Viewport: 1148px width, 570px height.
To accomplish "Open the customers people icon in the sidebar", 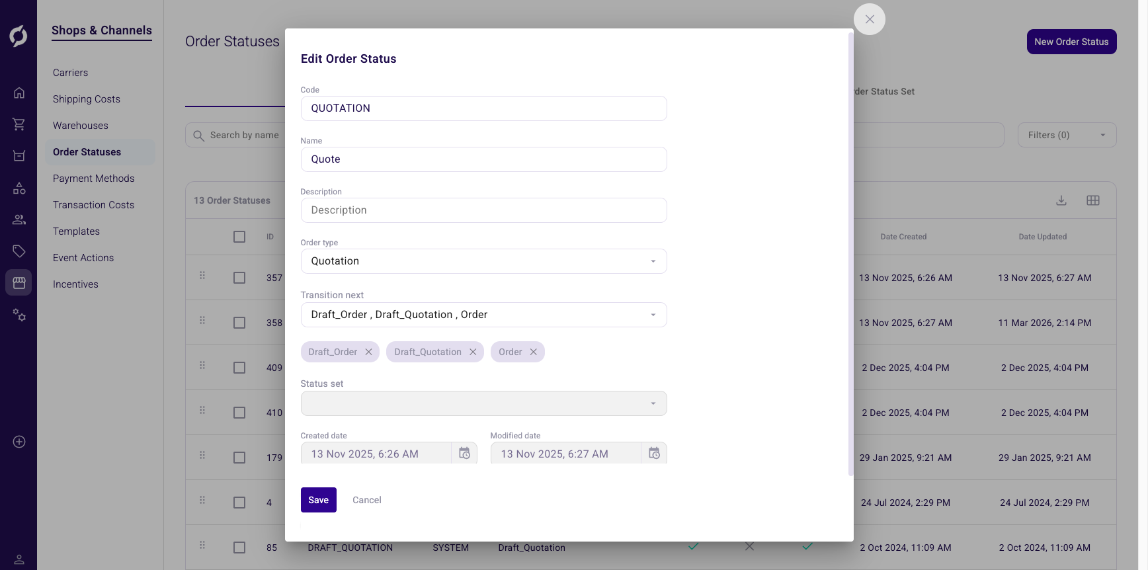I will tap(19, 220).
